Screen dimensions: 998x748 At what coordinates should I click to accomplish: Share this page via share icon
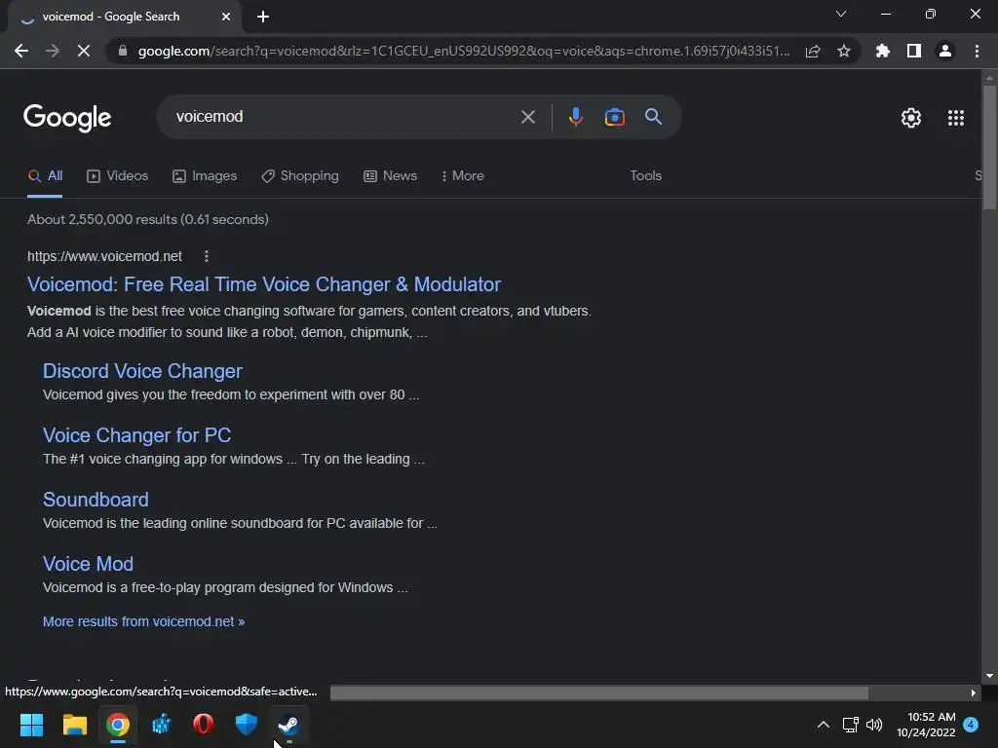[813, 51]
